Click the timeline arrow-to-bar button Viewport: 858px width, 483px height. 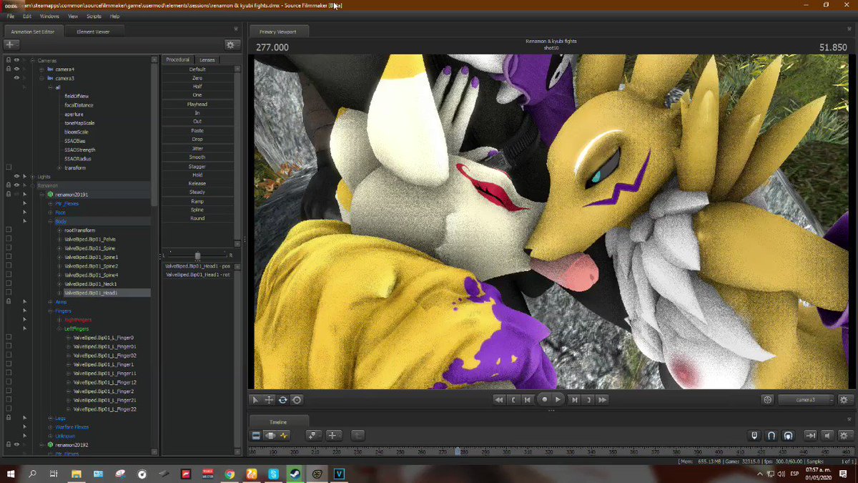click(x=810, y=435)
